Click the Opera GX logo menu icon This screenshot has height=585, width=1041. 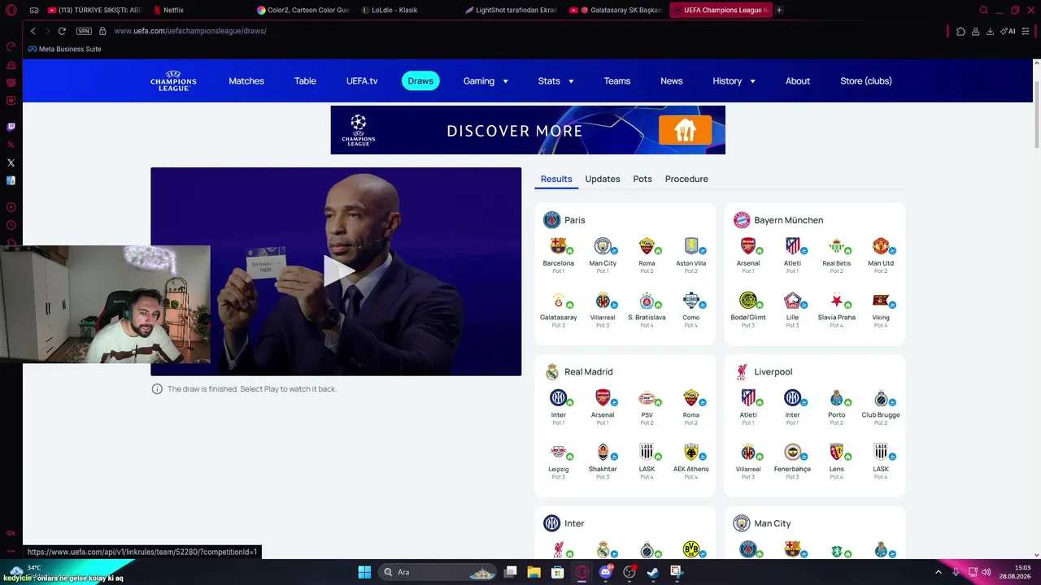click(x=11, y=10)
